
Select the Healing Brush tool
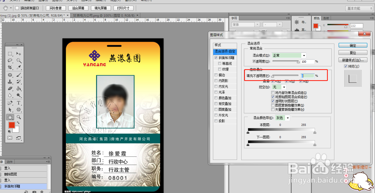tap(10, 75)
